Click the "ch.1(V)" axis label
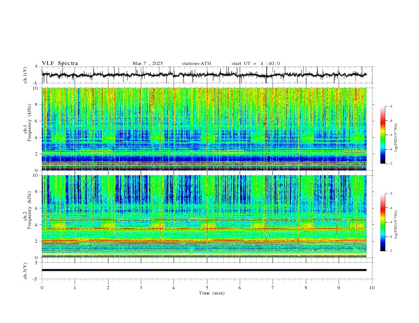Viewport: 419px width, 323px height. 25,75
